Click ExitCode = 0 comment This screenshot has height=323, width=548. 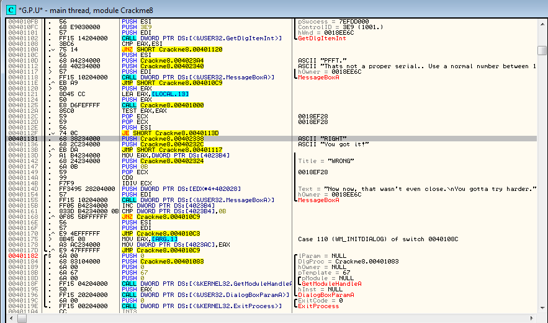click(320, 301)
